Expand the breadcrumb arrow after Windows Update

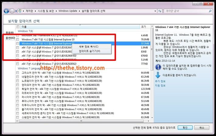click(79, 11)
